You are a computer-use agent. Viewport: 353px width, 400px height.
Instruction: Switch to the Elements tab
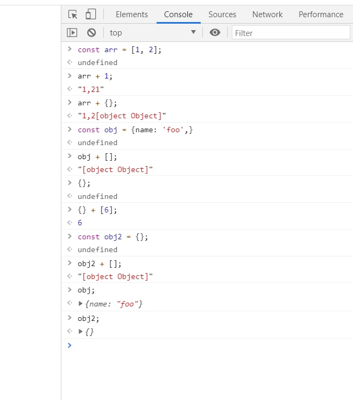(132, 15)
